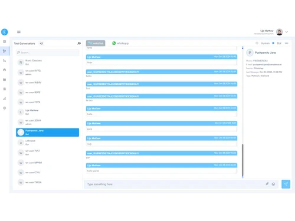
Task: Click the WhatsApp logo icon
Action: 114,43
